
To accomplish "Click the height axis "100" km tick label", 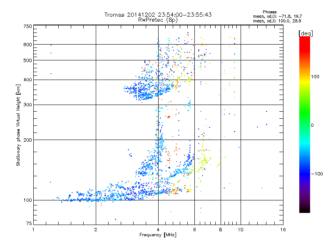I will (28, 200).
